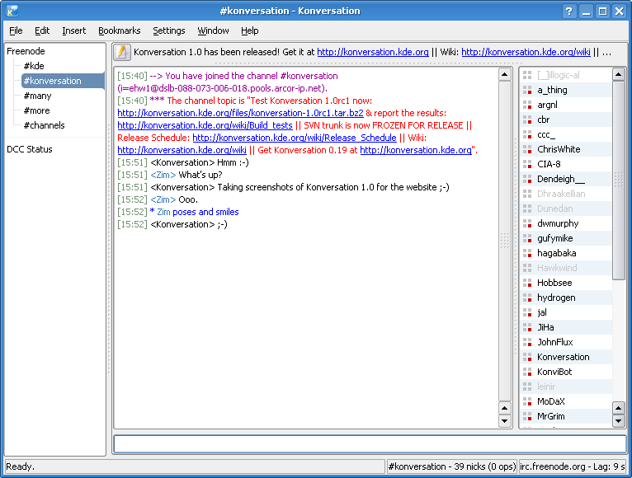The width and height of the screenshot is (632, 478).
Task: Click nick list scrollbar up arrow
Action: click(x=619, y=74)
